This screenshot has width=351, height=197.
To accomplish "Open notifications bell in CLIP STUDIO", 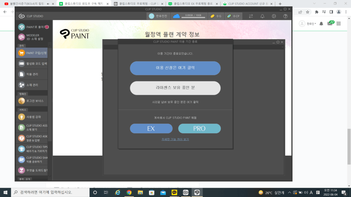I will pos(263,16).
